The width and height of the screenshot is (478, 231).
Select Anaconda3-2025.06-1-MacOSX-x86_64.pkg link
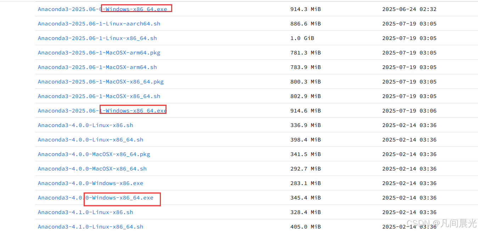(101, 82)
